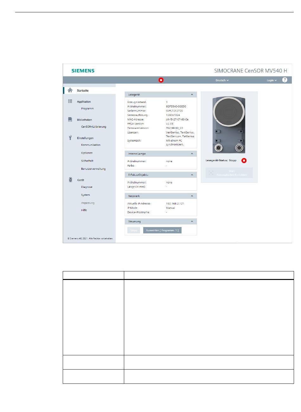Viewport: 301px width, 412px height.
Task: Open the Programm menu entry
Action: click(87, 109)
